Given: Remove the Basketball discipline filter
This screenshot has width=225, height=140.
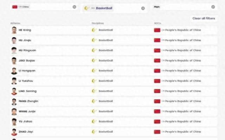Looking at the screenshot, I should click(143, 8).
